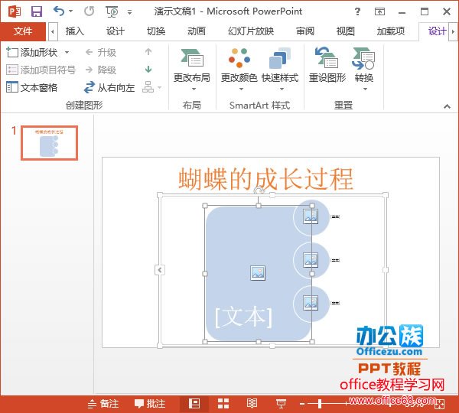Switch to Reading view icon
Screen dimensions: 459x413
click(x=252, y=404)
